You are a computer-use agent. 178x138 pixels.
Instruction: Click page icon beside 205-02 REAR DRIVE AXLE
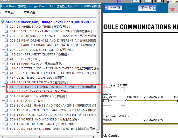click(x=6, y=40)
